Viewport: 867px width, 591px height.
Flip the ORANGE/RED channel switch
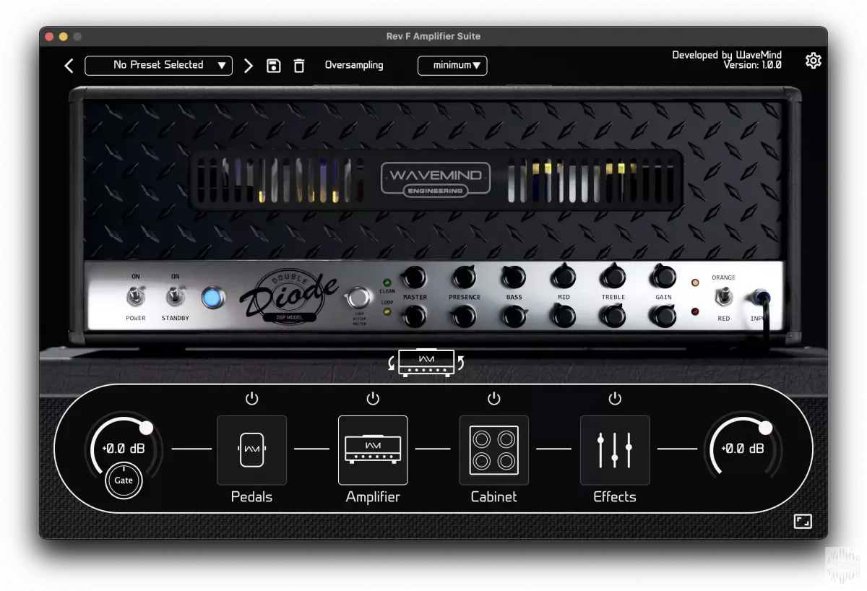tap(722, 297)
